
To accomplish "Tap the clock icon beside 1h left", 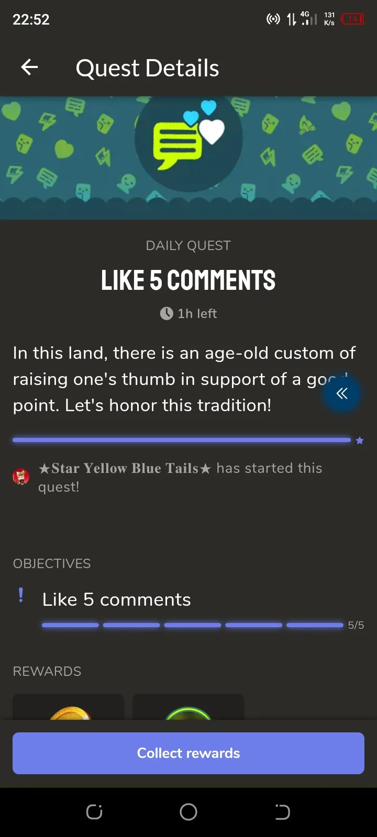I will (x=166, y=313).
